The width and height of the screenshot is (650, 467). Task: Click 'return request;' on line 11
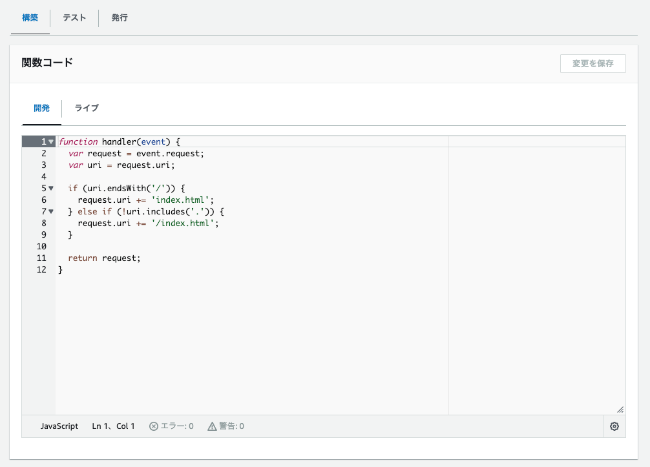click(x=105, y=258)
